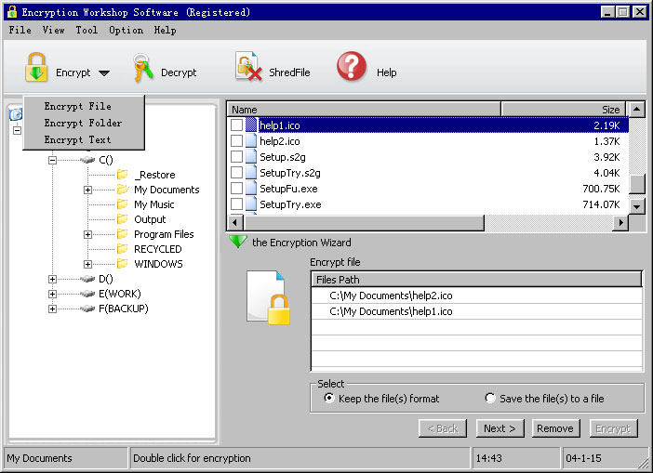Check the box for help2.ico
The width and height of the screenshot is (653, 473).
point(236,141)
